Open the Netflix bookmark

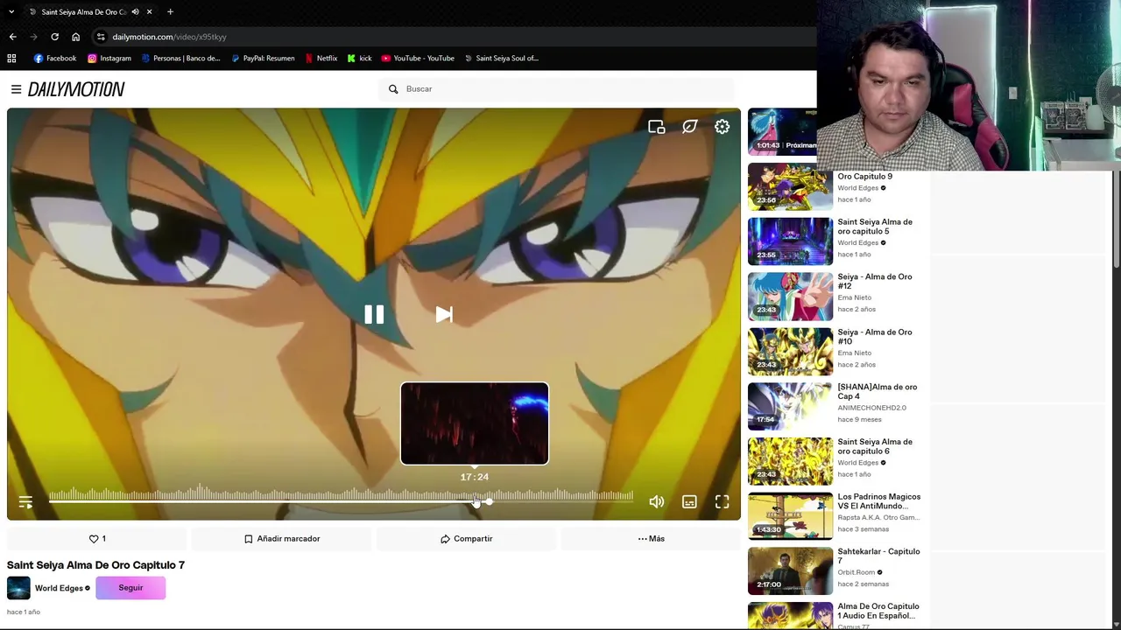[321, 59]
